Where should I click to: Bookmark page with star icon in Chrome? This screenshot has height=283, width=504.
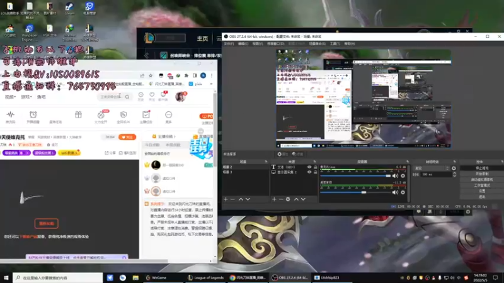151,75
